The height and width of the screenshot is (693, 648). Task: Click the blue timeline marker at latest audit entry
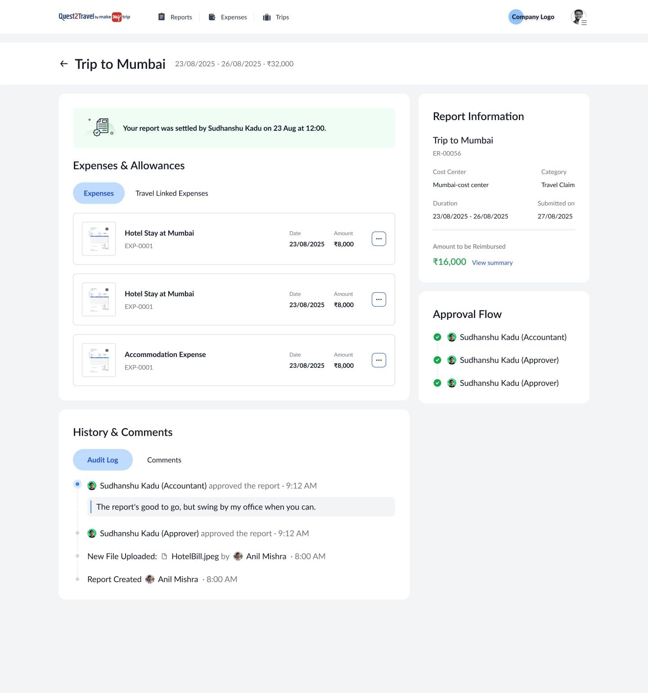point(77,484)
